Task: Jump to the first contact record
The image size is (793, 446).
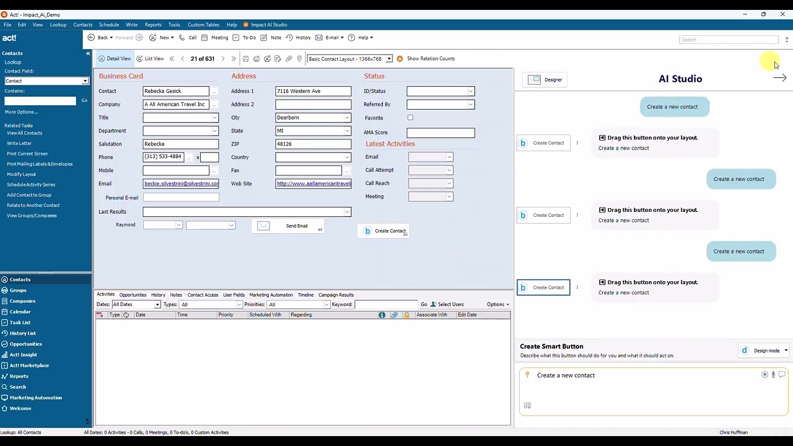Action: tap(172, 59)
